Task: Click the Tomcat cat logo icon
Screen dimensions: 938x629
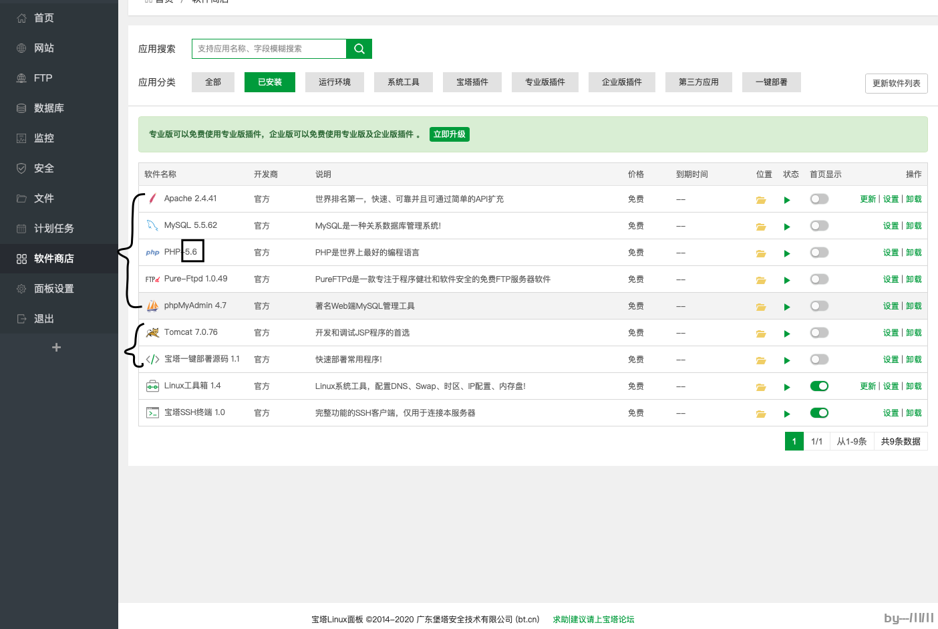Action: (152, 332)
